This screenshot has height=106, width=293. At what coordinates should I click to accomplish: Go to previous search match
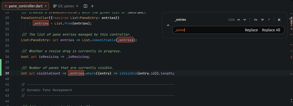coord(239,20)
